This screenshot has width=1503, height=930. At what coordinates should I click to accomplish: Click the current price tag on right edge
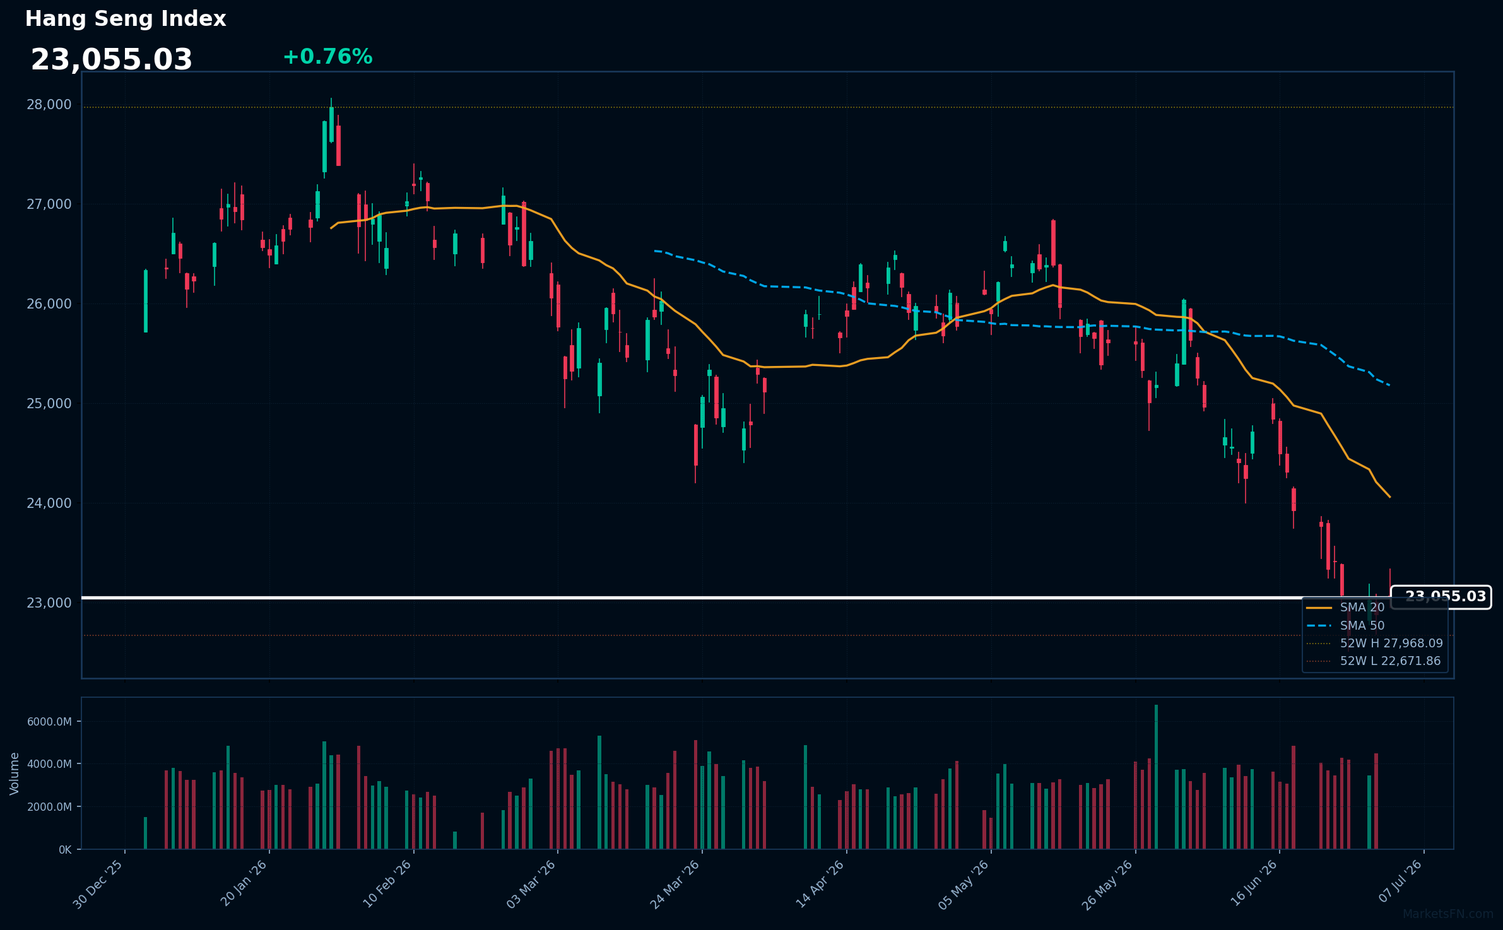[1441, 597]
